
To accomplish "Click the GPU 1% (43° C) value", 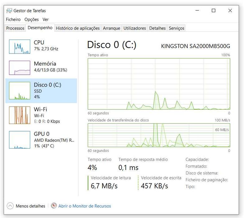I will 44,146.
